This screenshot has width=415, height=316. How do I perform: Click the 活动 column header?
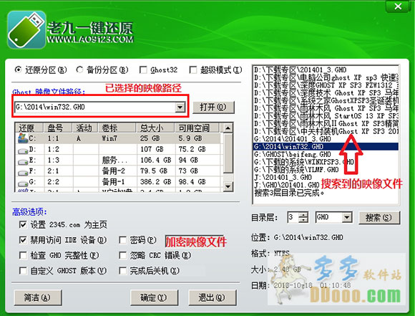[x=85, y=128]
